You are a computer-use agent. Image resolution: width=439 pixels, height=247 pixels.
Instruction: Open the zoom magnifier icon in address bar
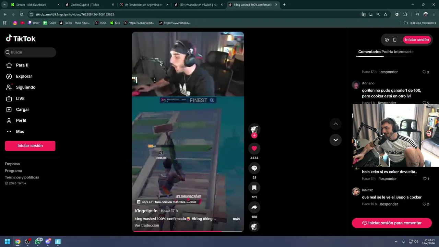coord(378,14)
